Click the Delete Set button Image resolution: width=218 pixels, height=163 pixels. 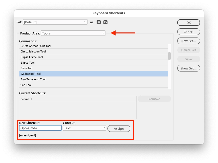tap(188, 50)
